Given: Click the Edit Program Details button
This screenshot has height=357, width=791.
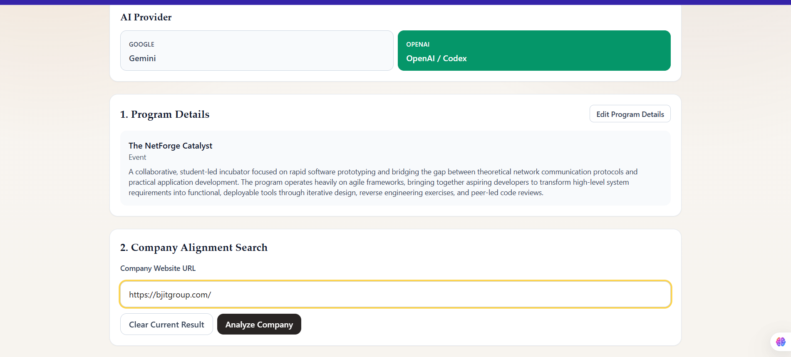Looking at the screenshot, I should 630,114.
